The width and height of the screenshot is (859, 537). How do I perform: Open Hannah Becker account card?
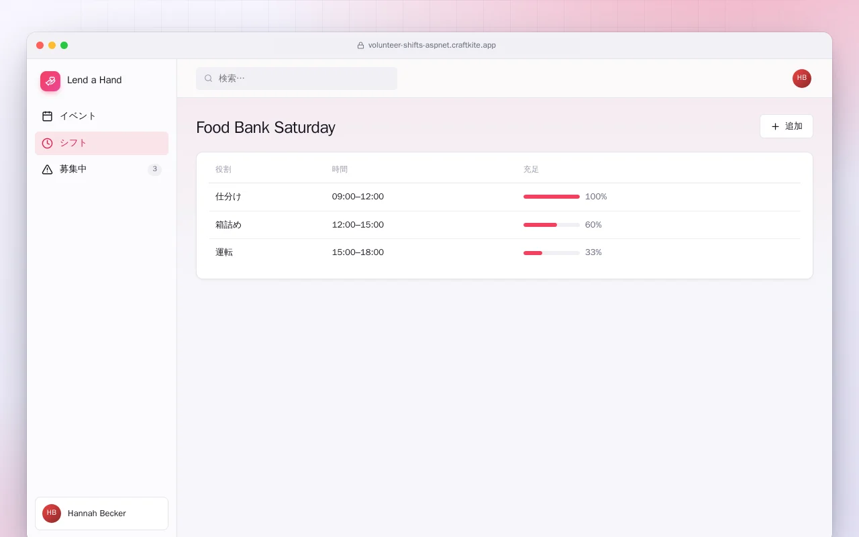point(101,514)
